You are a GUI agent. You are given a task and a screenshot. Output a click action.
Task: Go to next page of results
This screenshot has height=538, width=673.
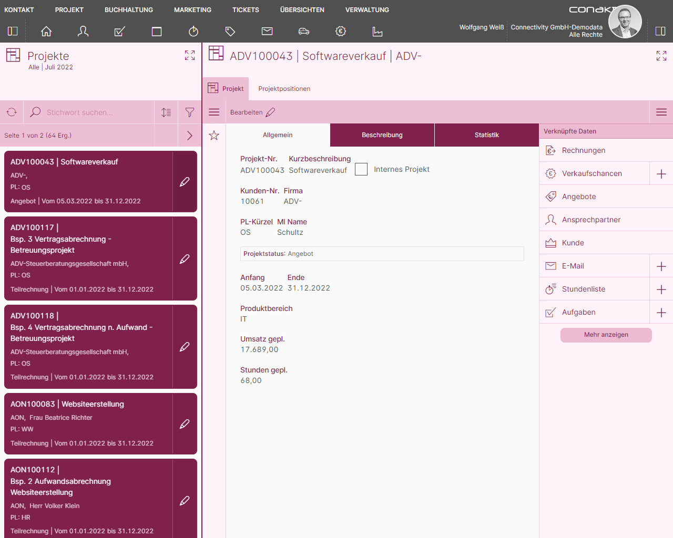click(190, 136)
